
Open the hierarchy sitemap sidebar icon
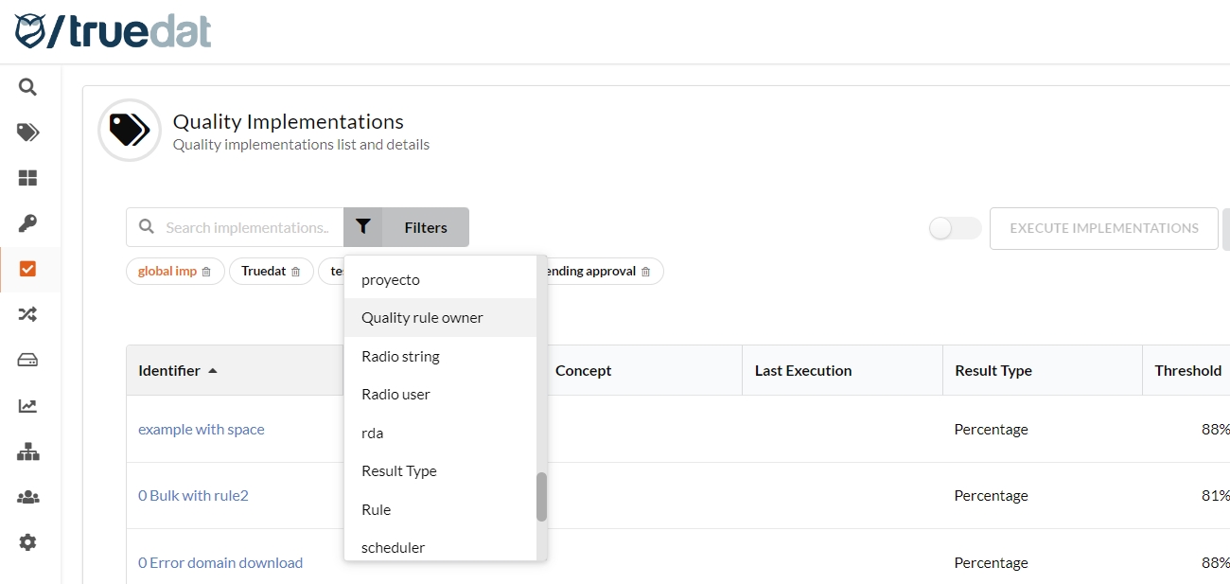point(27,451)
